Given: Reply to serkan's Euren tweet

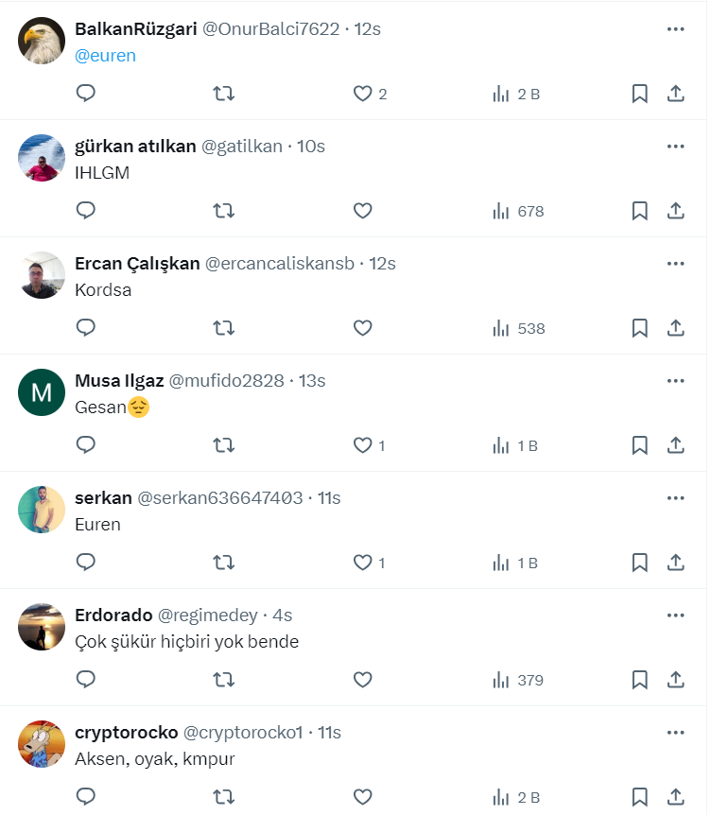Looking at the screenshot, I should (x=86, y=563).
